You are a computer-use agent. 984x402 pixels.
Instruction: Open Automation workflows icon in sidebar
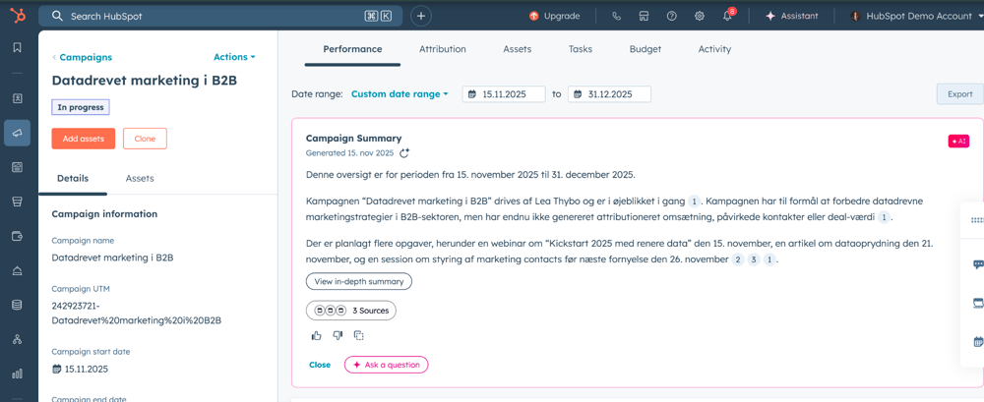(17, 339)
